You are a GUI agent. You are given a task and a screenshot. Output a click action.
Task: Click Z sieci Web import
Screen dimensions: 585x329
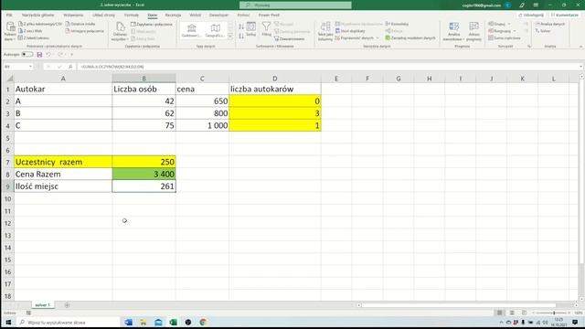pos(30,31)
